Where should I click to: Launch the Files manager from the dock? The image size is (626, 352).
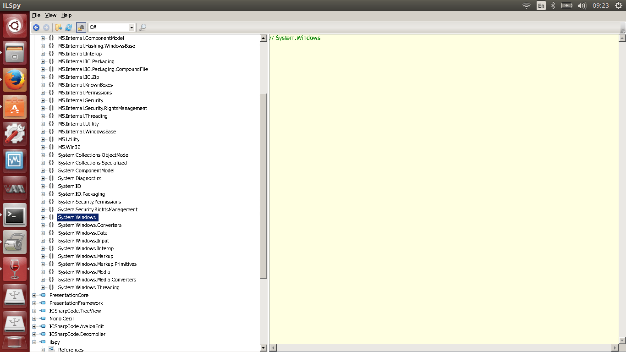coord(15,53)
